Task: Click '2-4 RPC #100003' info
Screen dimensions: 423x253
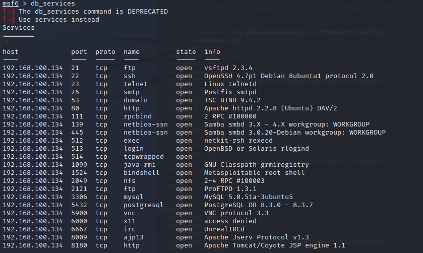Action: click(234, 181)
